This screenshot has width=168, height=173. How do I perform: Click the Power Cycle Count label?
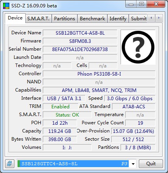pos(103,123)
